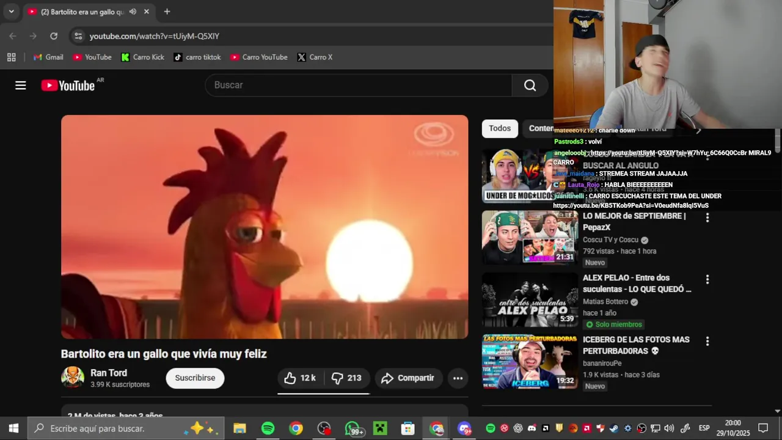Select the Todos filter chip
This screenshot has height=440, width=782.
499,128
